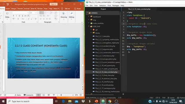
Task: Start presentation from beginning icon in title bar
Action: [8, 4]
